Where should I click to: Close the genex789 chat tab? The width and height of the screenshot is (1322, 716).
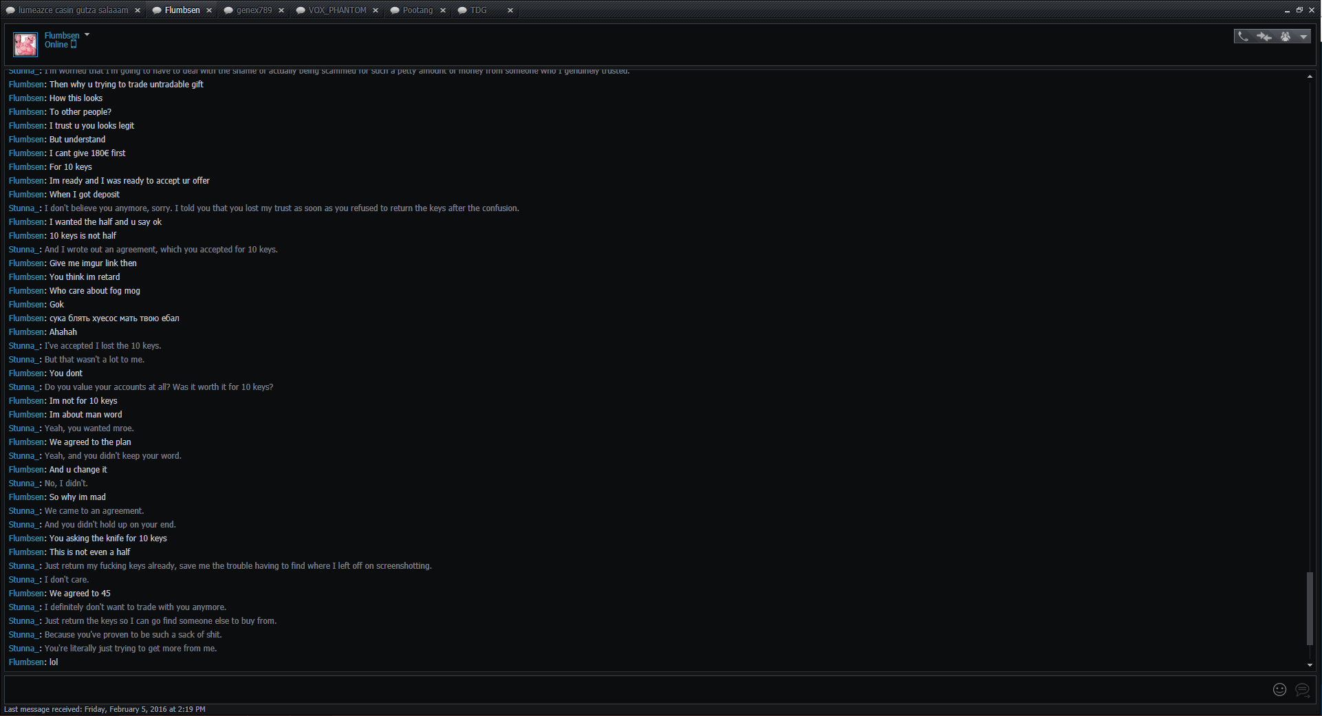(281, 10)
